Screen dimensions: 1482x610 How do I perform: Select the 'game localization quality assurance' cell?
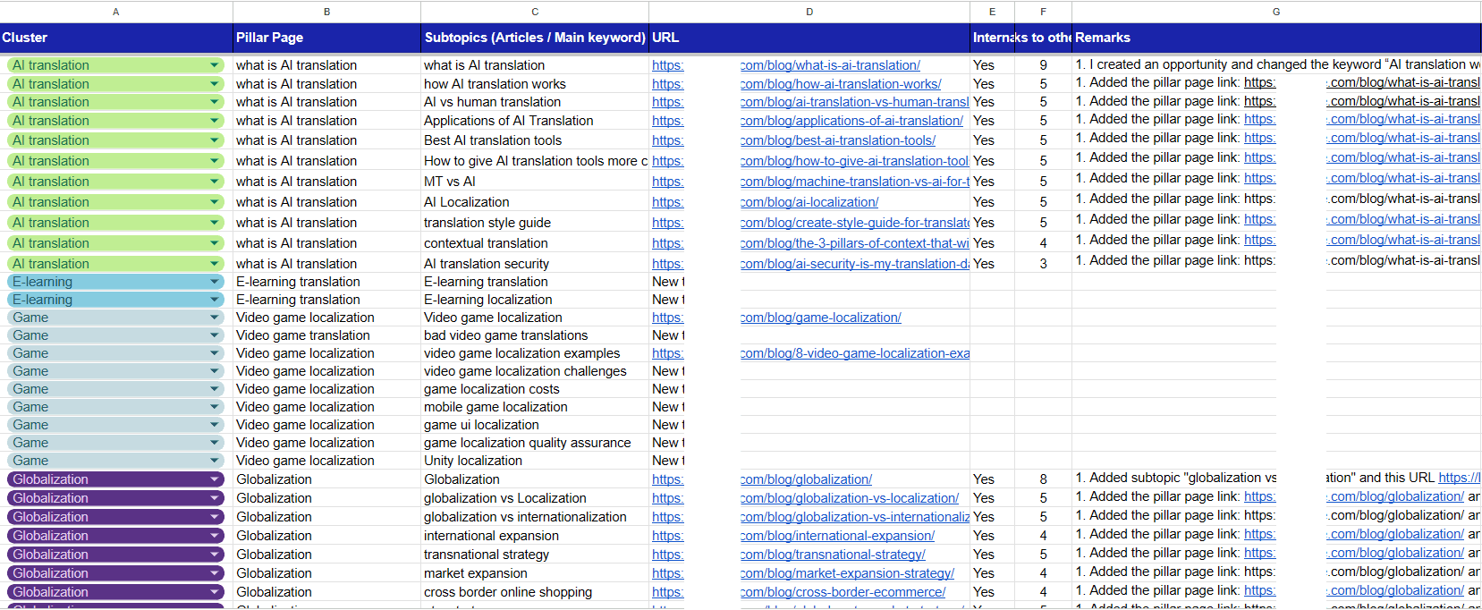tap(535, 443)
